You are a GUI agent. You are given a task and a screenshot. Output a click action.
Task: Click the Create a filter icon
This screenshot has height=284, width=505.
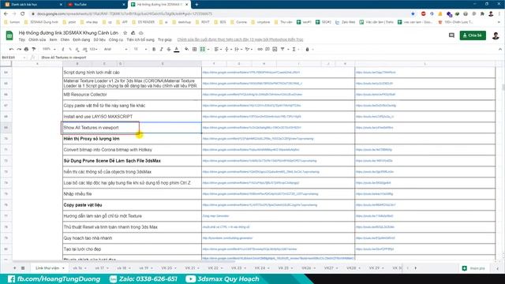coord(282,49)
